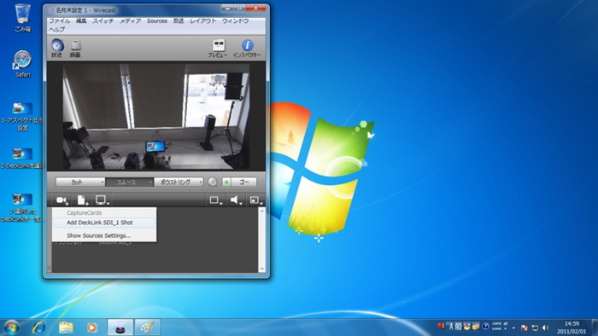Click the volume speaker tray icon

pos(545,327)
